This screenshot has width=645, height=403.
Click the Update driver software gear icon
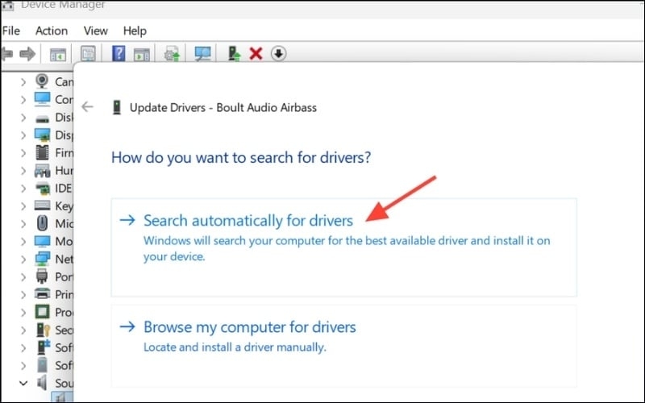pyautogui.click(x=172, y=54)
